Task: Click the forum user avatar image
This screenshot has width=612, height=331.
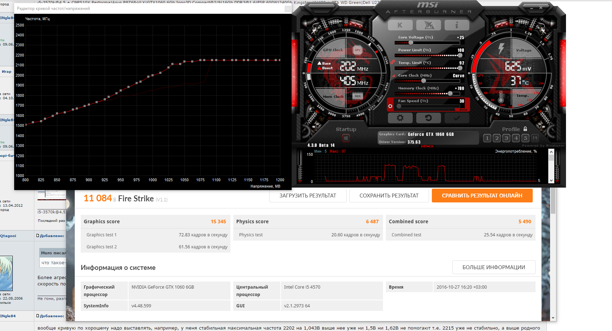Action: (x=6, y=273)
